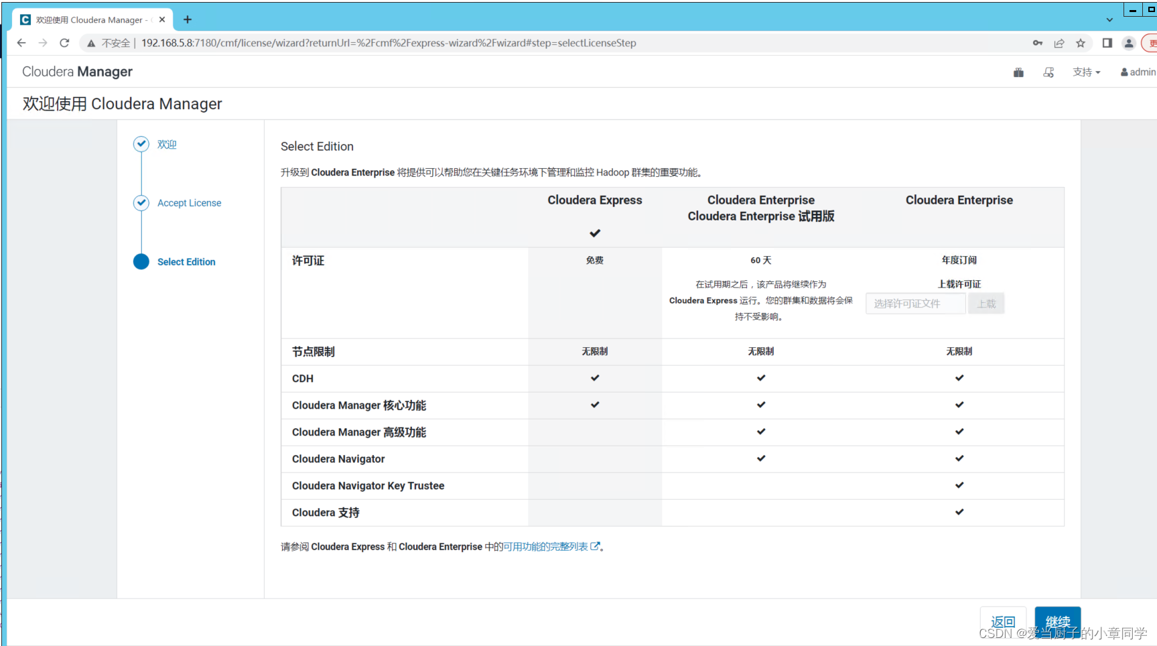Viewport: 1157px width, 646px height.
Task: Open the parcels gift box icon
Action: click(x=1018, y=72)
